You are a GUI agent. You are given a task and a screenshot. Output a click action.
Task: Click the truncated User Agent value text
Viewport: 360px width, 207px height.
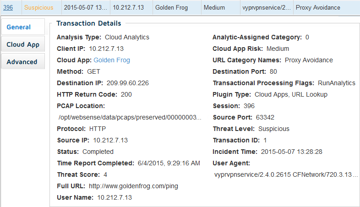(286, 174)
